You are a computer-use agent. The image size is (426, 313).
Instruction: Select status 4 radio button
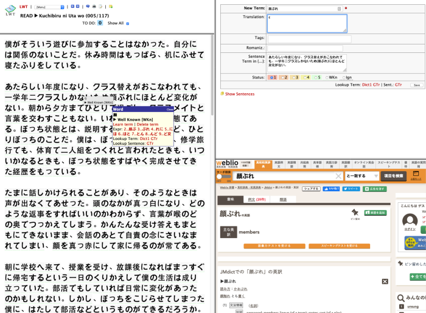305,77
